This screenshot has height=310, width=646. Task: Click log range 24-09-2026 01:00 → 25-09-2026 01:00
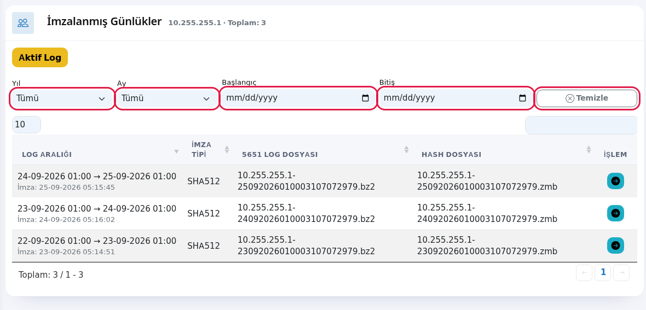pos(97,177)
